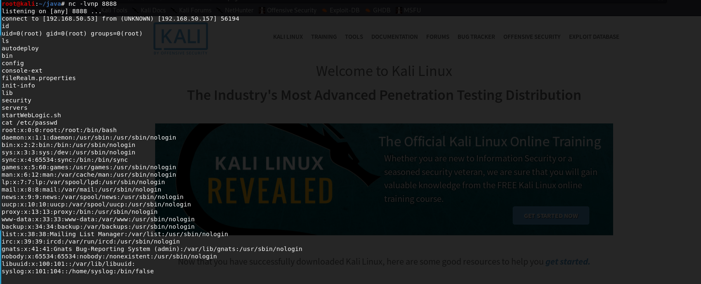The width and height of the screenshot is (701, 284).
Task: Open OFFENSIVE SECURITY nav menu item
Action: (532, 37)
